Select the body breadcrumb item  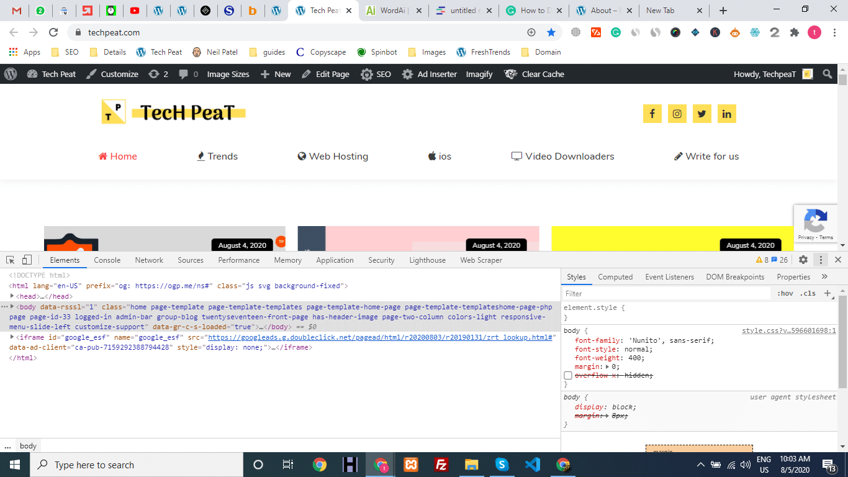28,446
